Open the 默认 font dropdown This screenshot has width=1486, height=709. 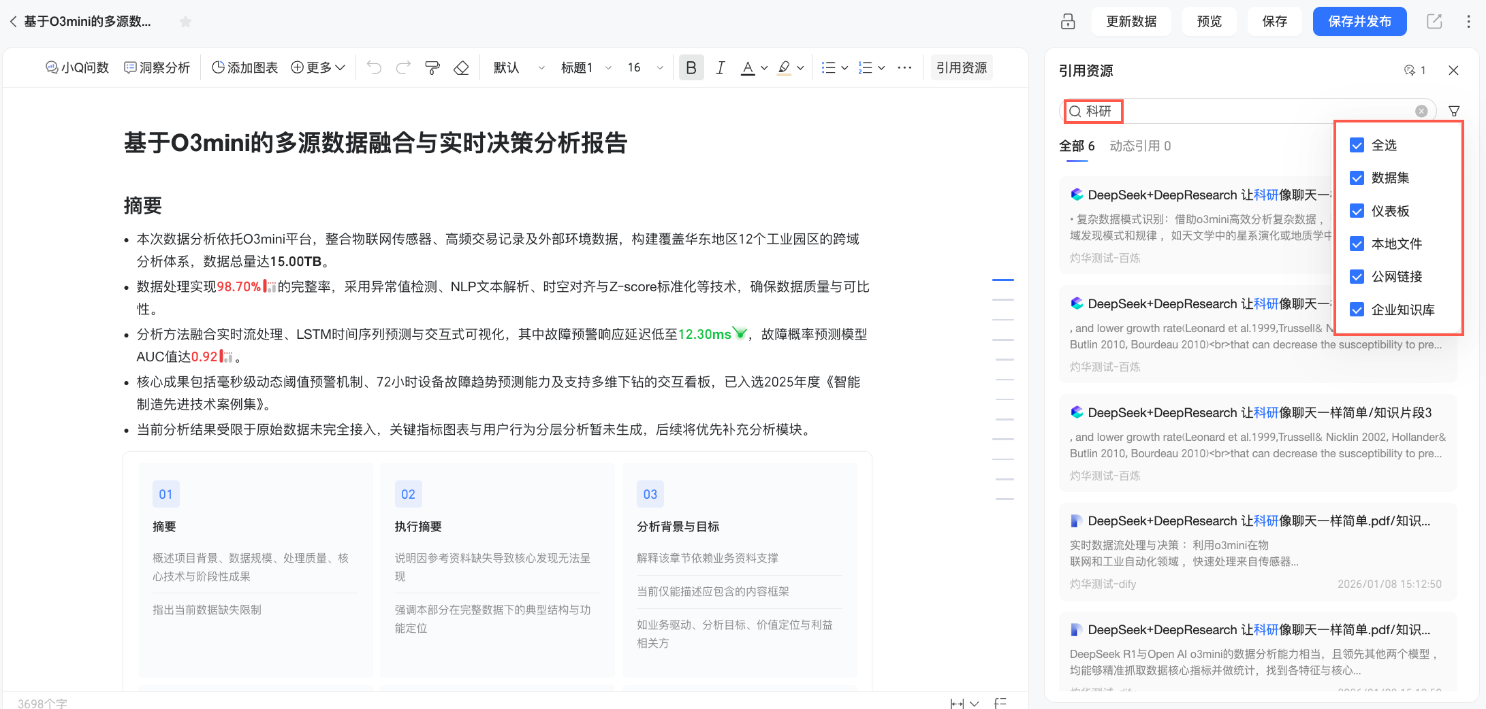(x=519, y=67)
